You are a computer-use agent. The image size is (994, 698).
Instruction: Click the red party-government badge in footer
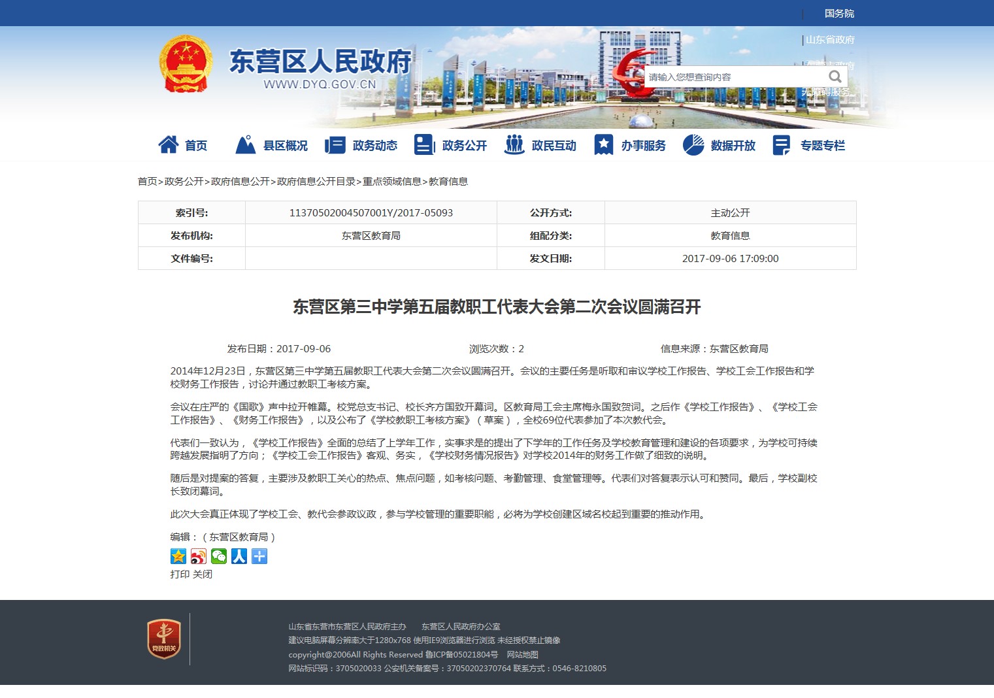coord(163,639)
